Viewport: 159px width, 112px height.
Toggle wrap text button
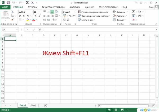[56, 12]
